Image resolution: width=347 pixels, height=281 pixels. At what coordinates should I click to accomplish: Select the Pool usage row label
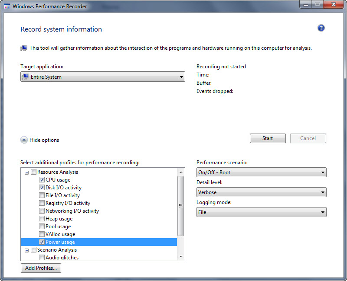pyautogui.click(x=58, y=227)
